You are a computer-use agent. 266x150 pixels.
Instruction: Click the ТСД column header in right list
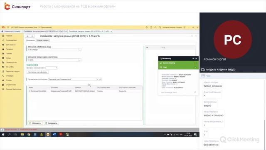point(178,47)
